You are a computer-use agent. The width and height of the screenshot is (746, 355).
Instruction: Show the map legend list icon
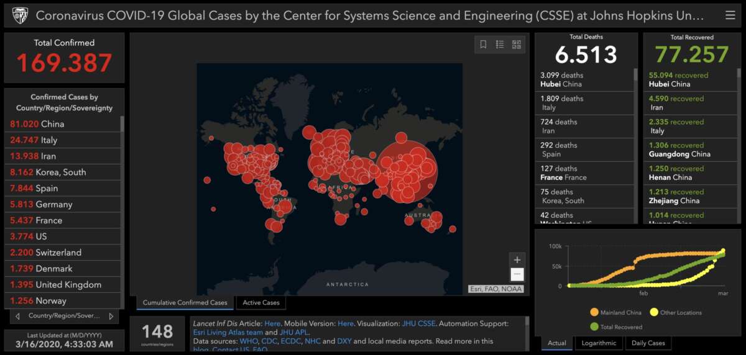pos(500,45)
